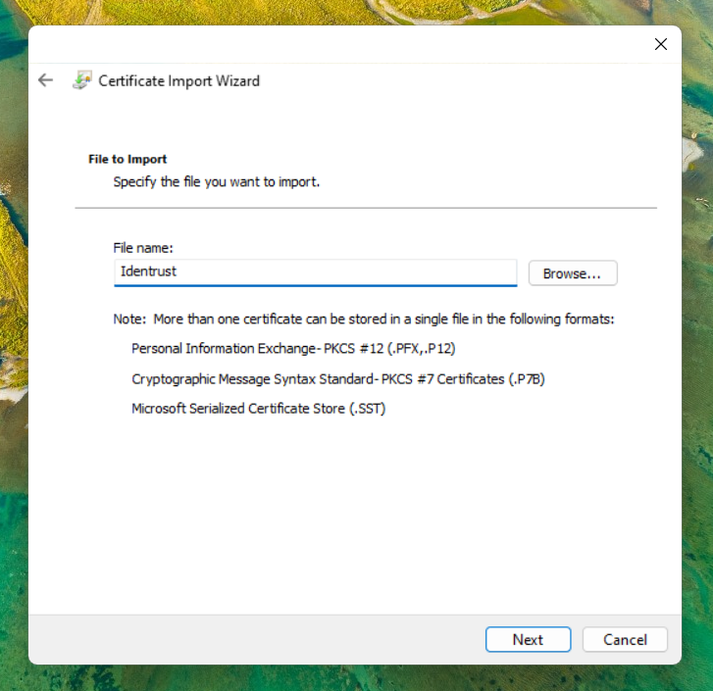
Task: Click the Note about multiple certificates text
Action: point(363,320)
